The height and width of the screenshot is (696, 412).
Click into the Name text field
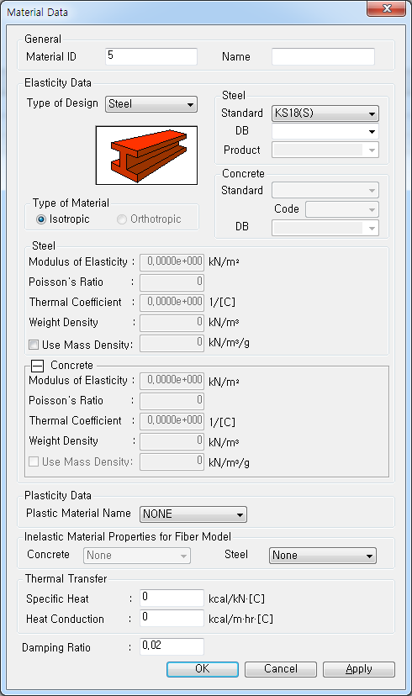(x=323, y=56)
